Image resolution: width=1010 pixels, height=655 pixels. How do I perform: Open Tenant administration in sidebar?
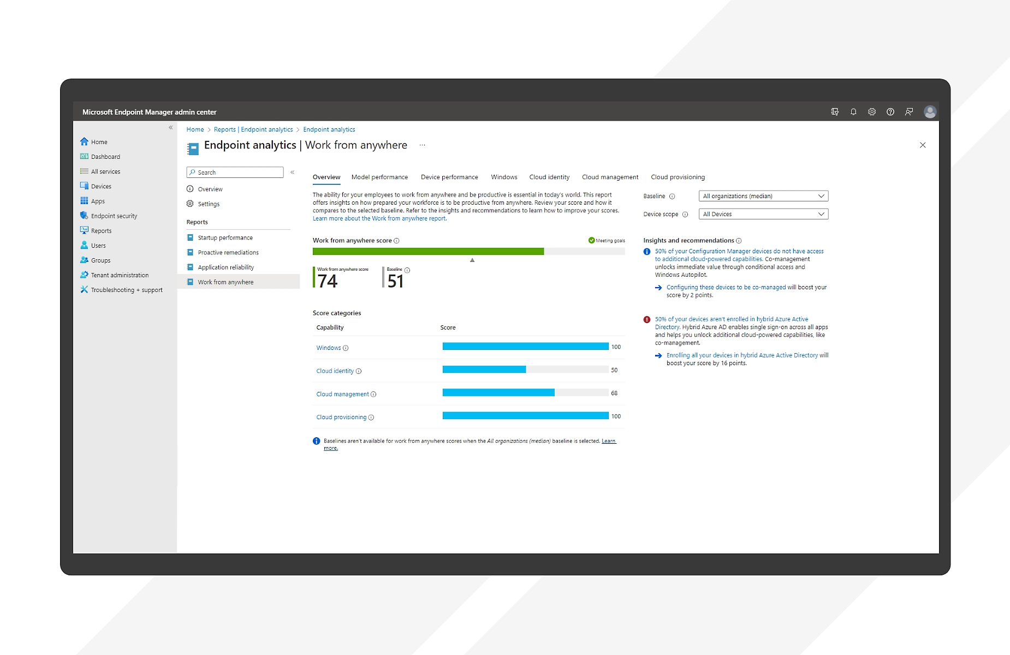click(x=120, y=275)
